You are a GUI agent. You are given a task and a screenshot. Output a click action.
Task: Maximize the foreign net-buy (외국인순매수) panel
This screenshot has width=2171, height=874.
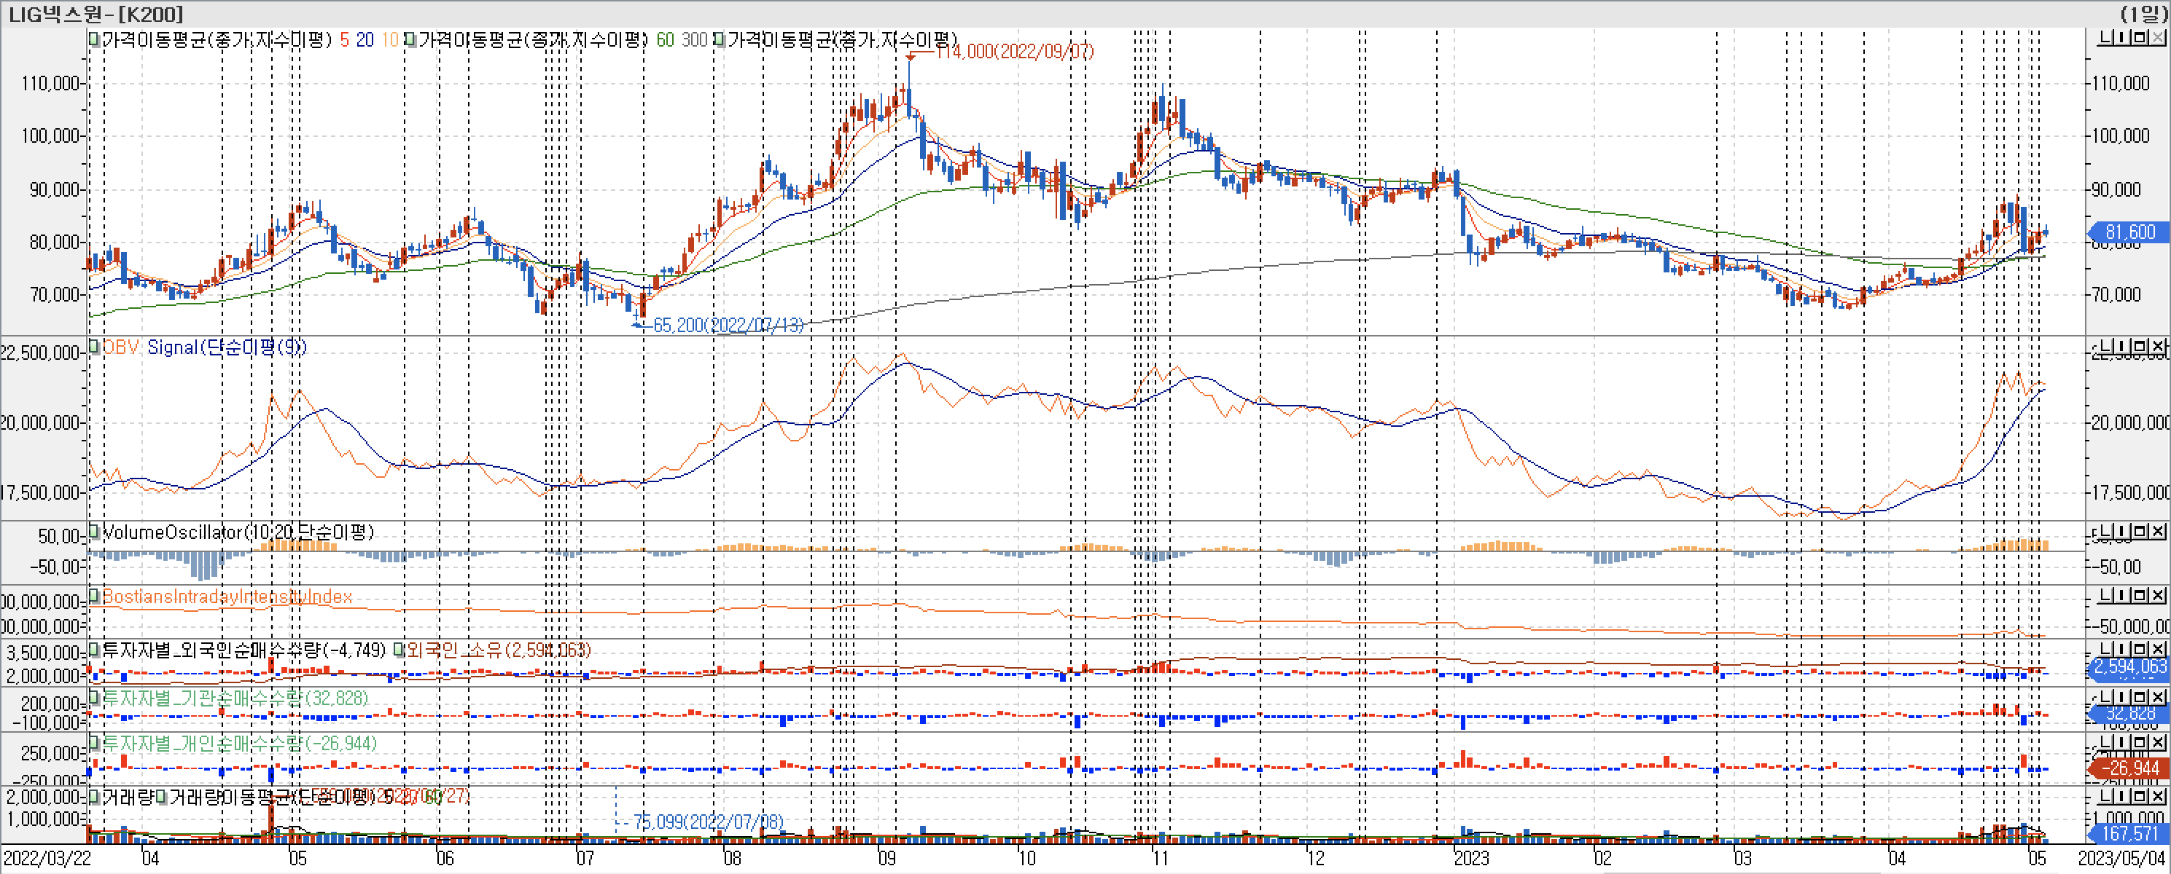click(2140, 649)
